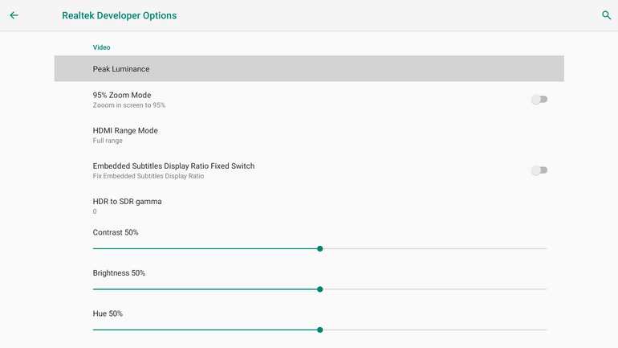618x348 pixels.
Task: Select the 95% Zoom Mode label
Action: coord(122,95)
